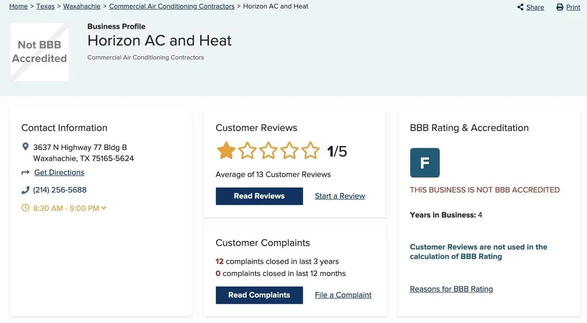Click the Share icon
This screenshot has height=323, width=587.
pyautogui.click(x=521, y=7)
